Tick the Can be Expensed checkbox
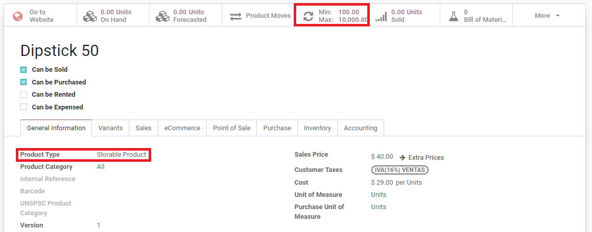Viewport: 592px width, 232px height. (23, 107)
